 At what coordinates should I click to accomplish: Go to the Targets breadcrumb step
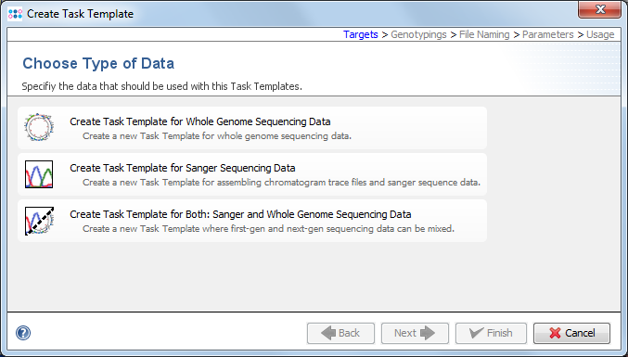click(361, 34)
